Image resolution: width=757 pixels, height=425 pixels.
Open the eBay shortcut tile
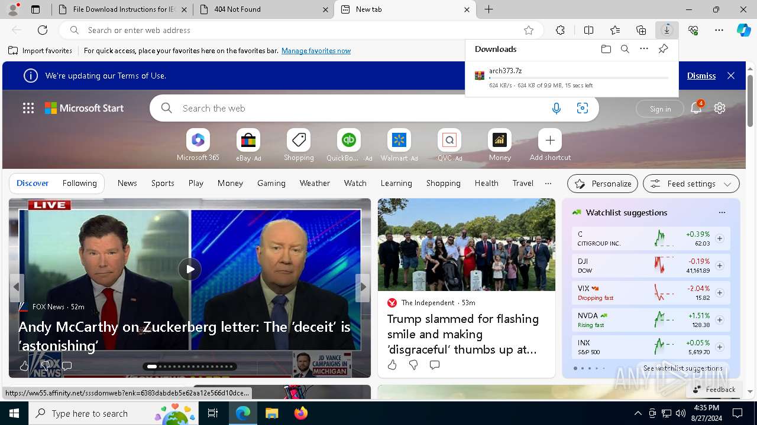coord(248,145)
